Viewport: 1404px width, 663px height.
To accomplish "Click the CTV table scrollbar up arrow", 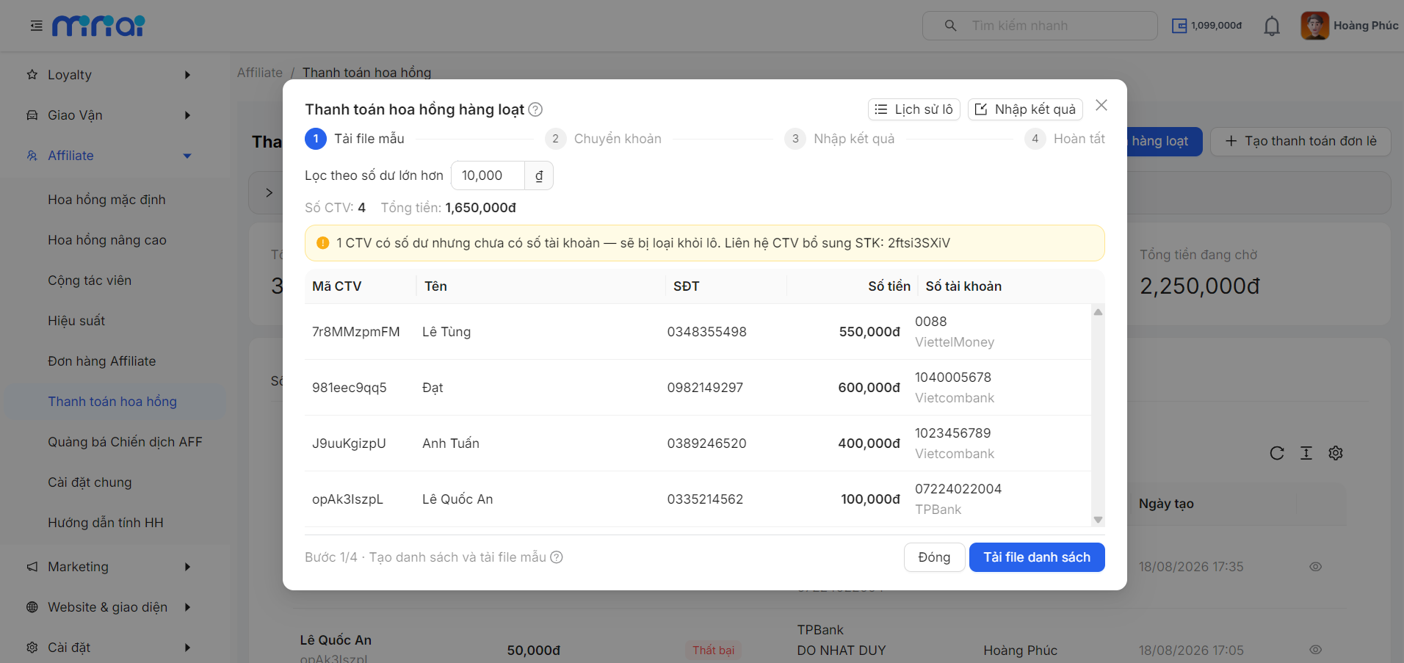I will [1098, 312].
